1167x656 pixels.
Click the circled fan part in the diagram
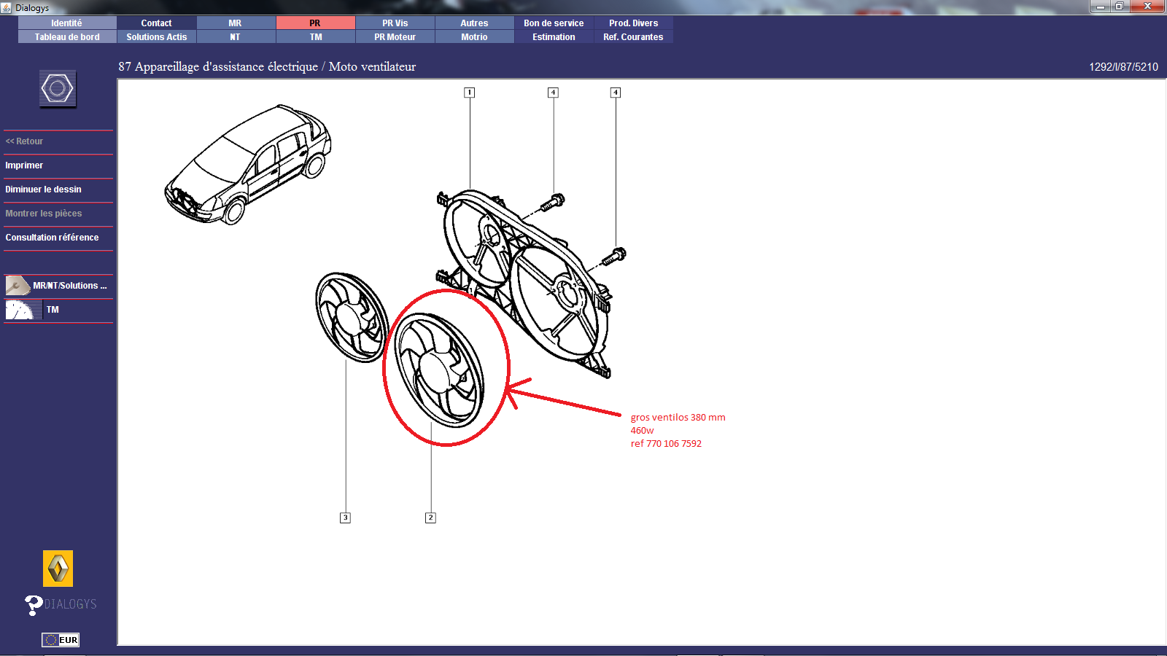[x=440, y=370]
